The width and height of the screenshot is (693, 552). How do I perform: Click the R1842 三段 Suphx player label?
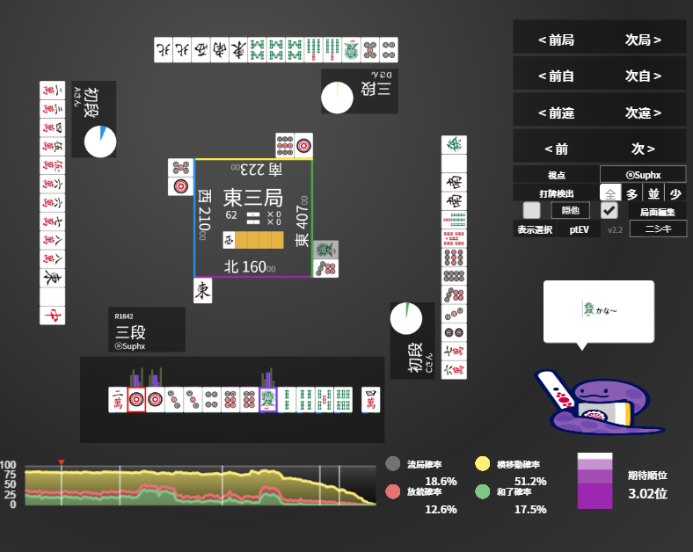coord(147,330)
